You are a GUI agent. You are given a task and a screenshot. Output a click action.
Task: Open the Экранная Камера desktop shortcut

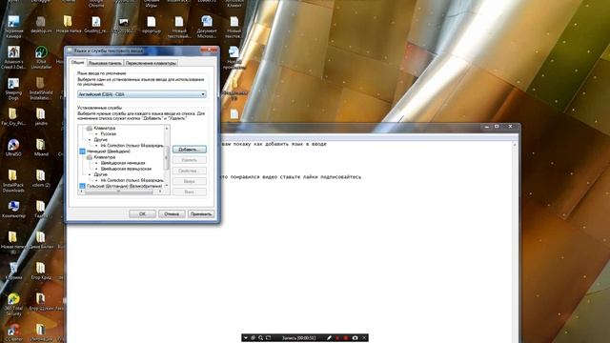[13, 26]
